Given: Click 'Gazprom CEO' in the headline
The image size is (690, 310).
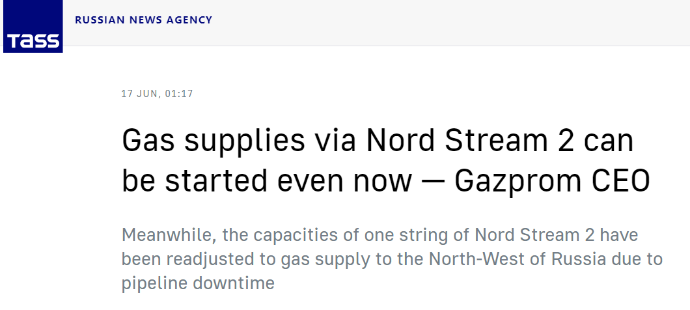Looking at the screenshot, I should (x=552, y=182).
